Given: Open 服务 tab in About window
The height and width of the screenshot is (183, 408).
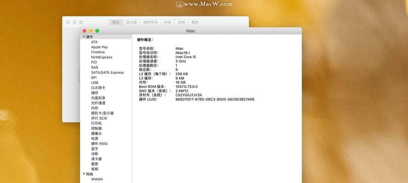Looking at the screenshot, I should (x=195, y=22).
